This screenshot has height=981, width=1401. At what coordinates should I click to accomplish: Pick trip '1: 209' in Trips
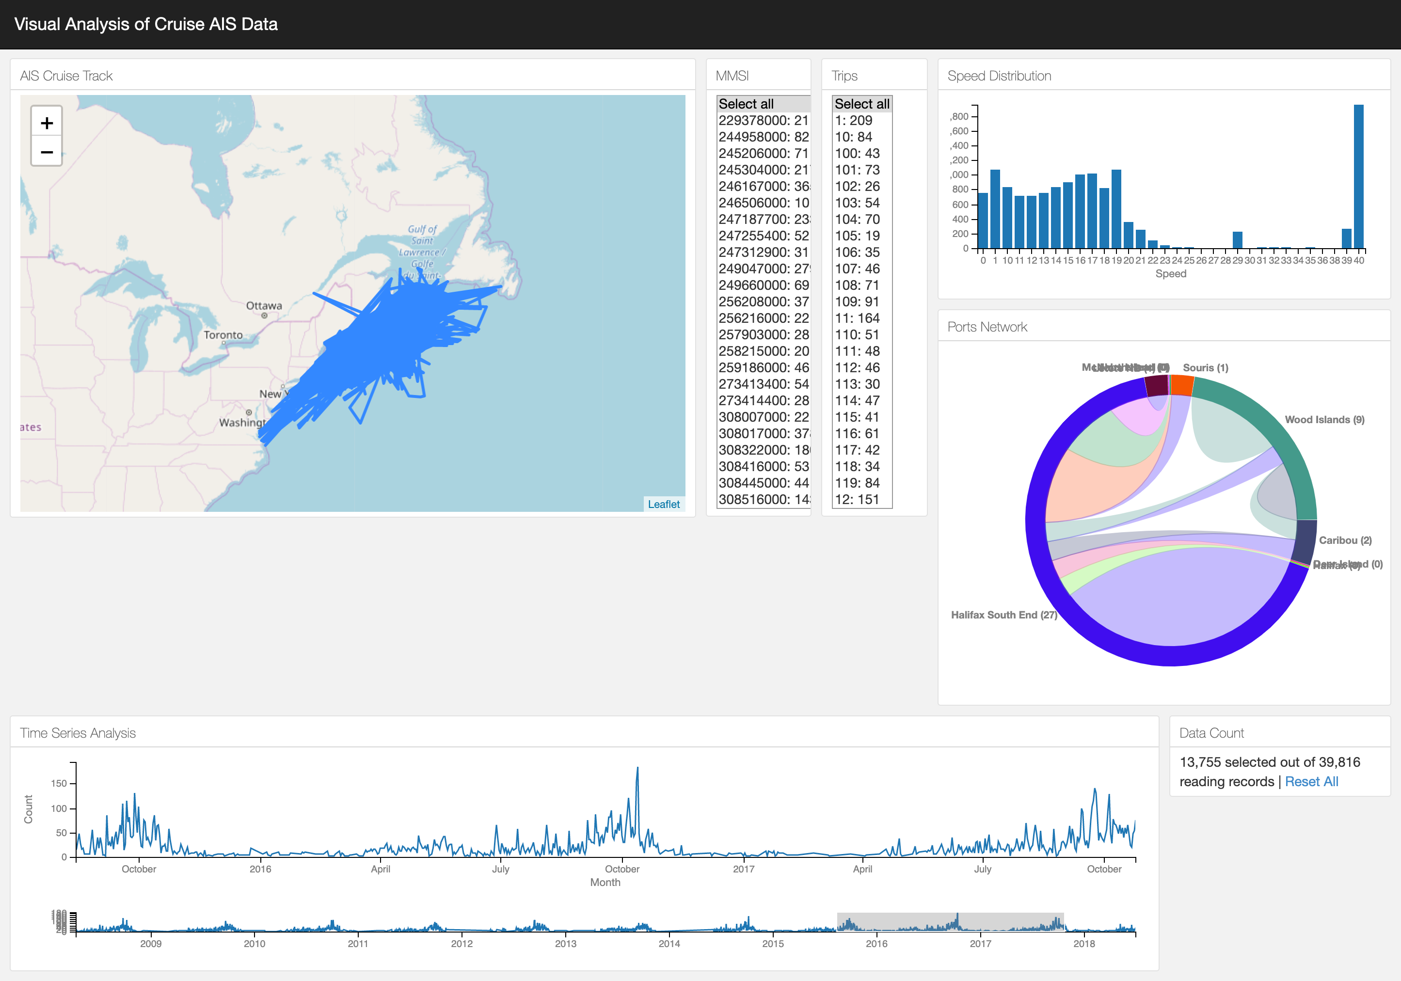[861, 120]
